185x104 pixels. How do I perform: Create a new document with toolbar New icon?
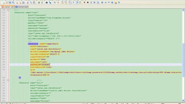pyautogui.click(x=4, y=3)
